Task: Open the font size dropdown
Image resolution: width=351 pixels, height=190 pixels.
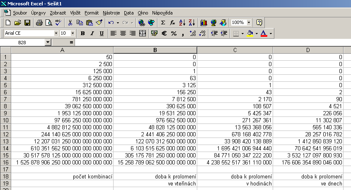Action: [73, 33]
